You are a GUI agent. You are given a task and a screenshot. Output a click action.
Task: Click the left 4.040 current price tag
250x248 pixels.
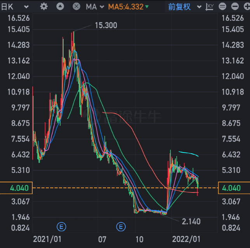tap(16, 188)
